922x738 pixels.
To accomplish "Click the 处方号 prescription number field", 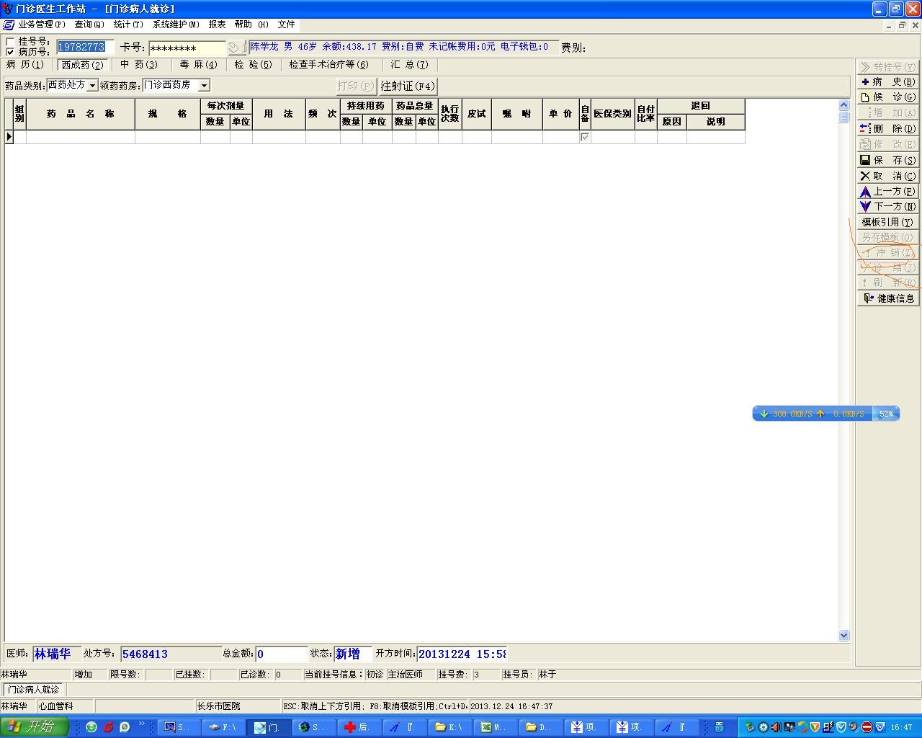I will coord(171,654).
